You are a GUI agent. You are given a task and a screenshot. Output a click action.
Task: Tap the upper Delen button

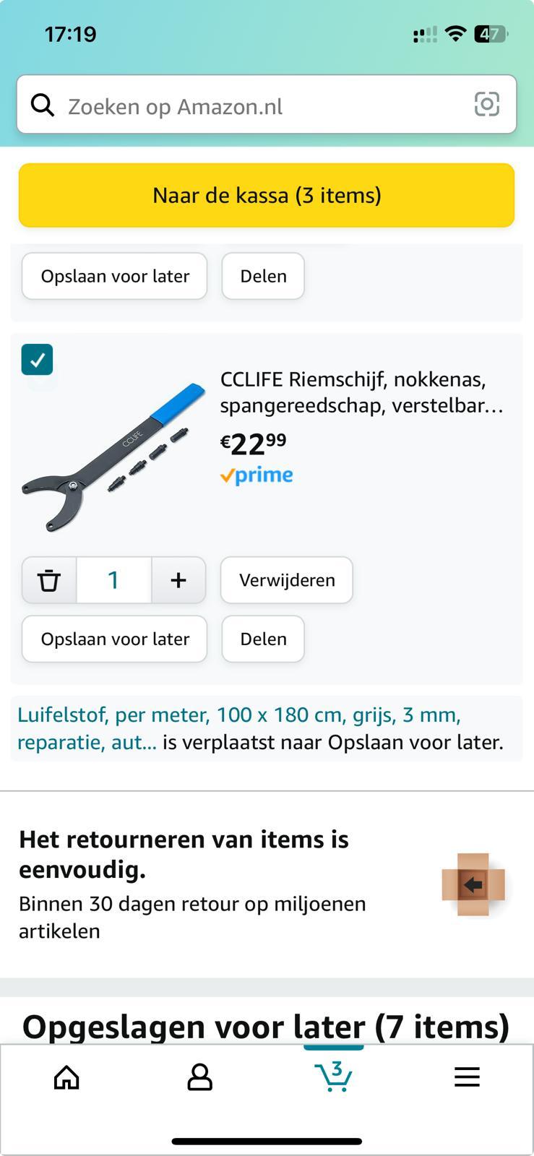click(263, 276)
